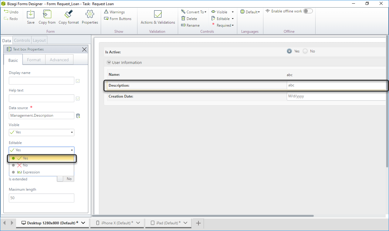Open the iPhone X tab chevron
The height and width of the screenshot is (231, 389).
tap(138, 223)
